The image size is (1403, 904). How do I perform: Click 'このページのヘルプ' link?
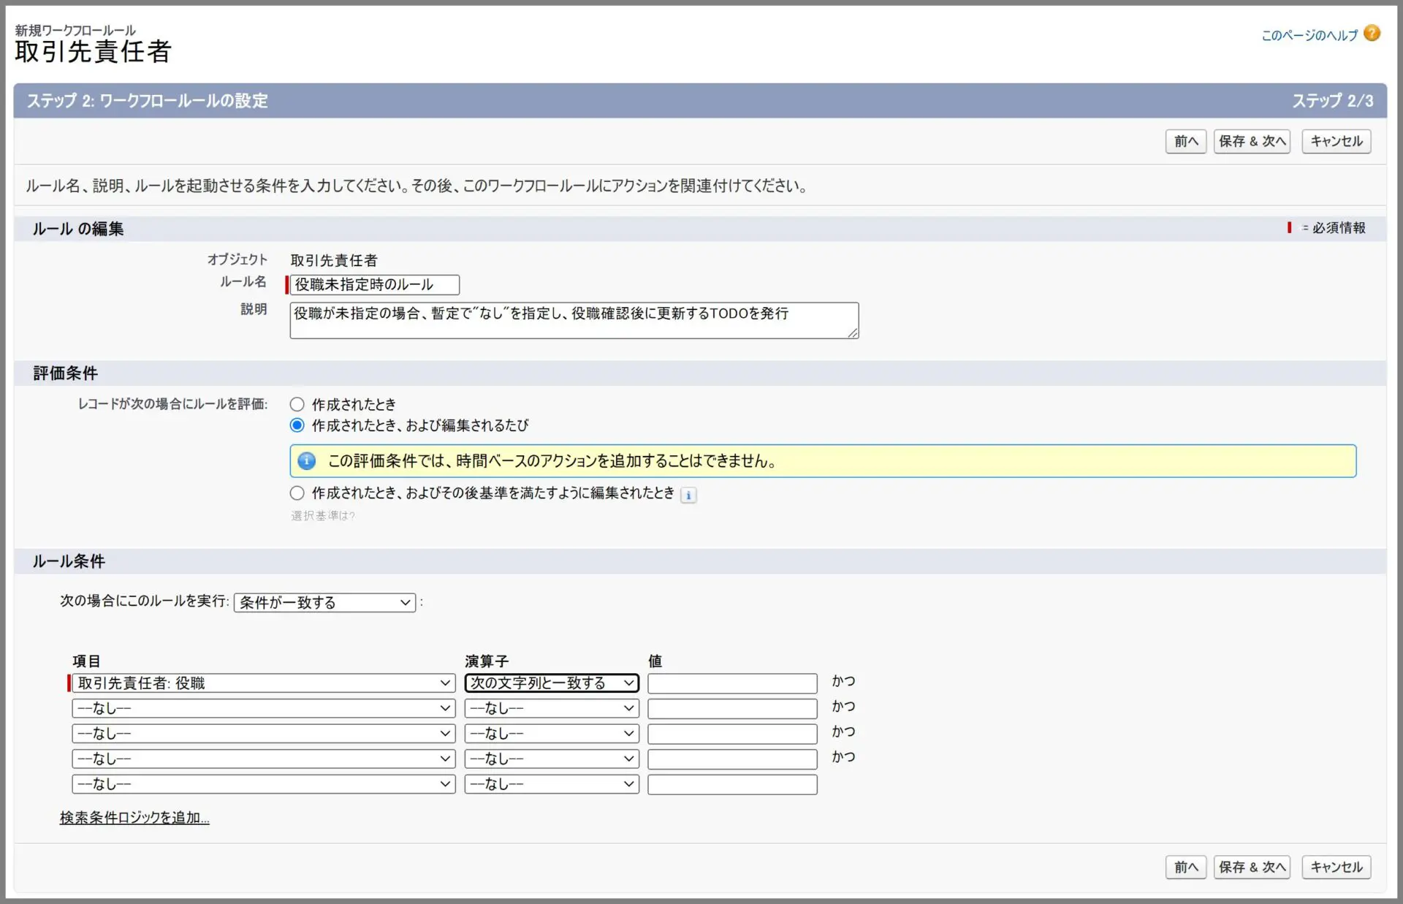(1309, 35)
